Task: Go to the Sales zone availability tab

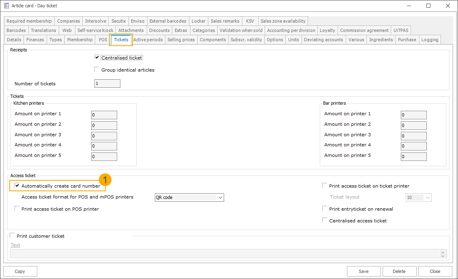Action: coord(283,21)
